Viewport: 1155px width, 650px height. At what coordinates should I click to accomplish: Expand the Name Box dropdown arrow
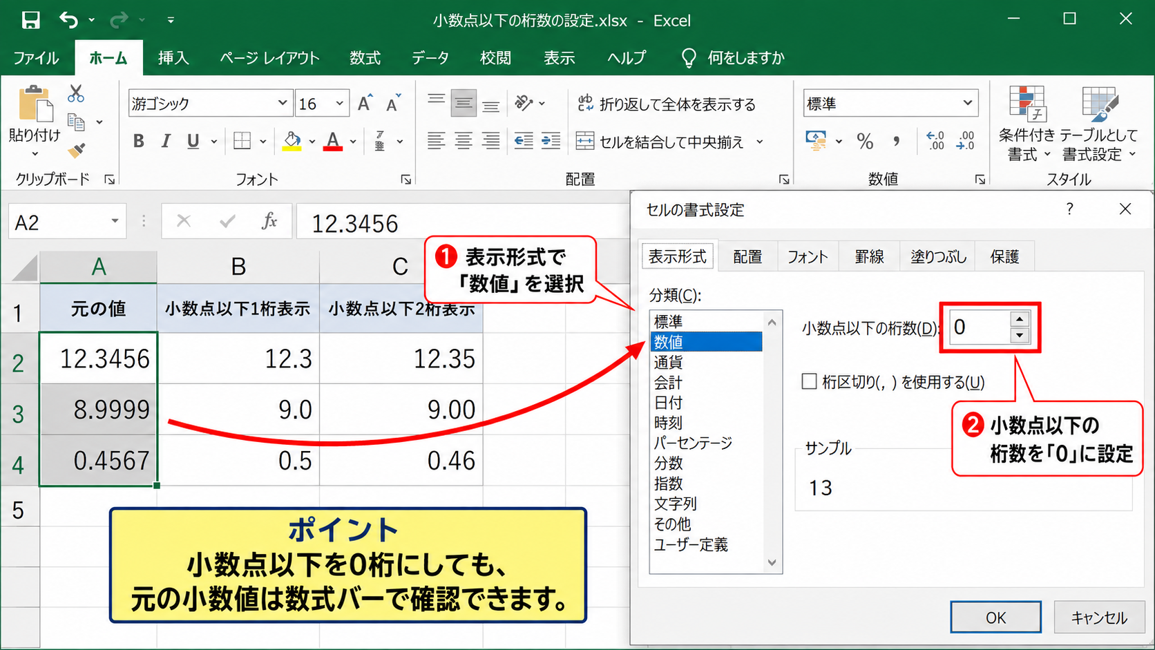[x=115, y=221]
